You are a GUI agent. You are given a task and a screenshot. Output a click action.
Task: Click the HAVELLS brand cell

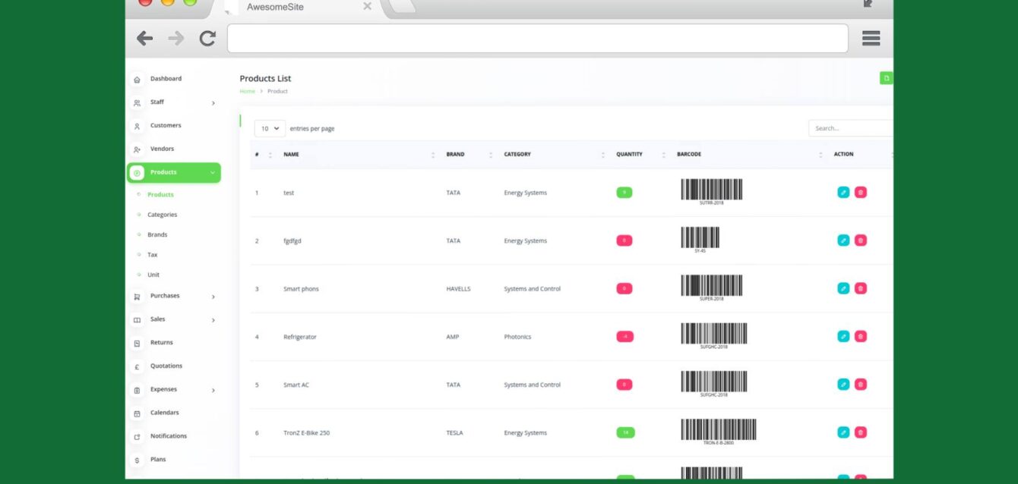point(458,289)
